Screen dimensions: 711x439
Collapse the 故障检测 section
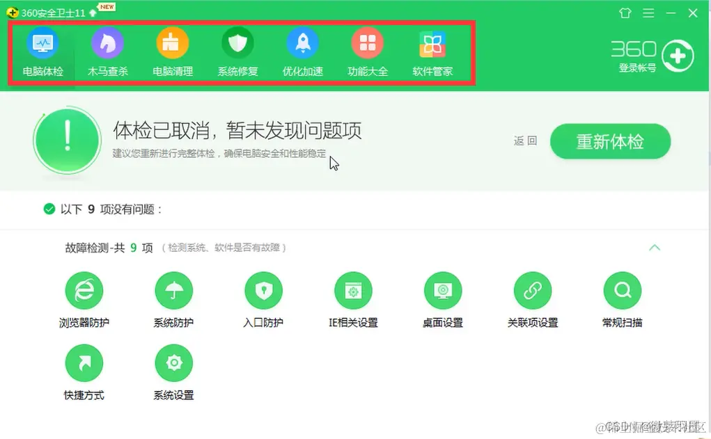click(x=654, y=247)
